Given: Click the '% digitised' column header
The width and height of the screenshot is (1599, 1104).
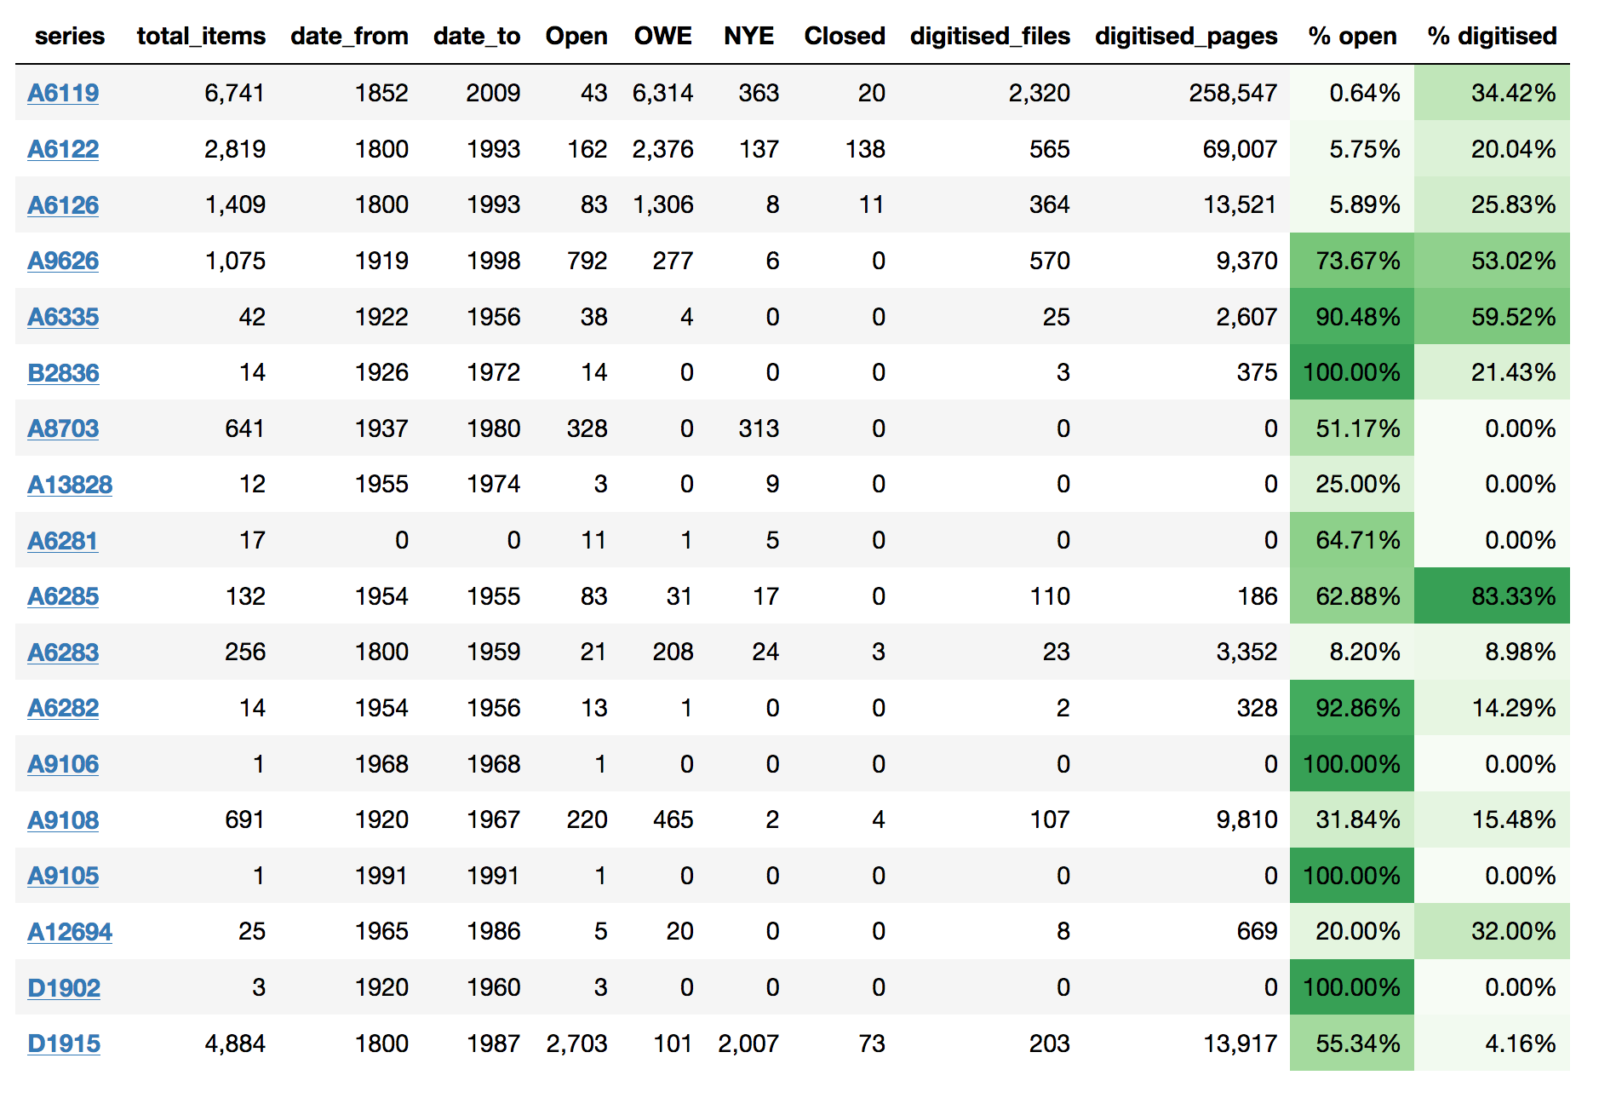Looking at the screenshot, I should point(1492,36).
